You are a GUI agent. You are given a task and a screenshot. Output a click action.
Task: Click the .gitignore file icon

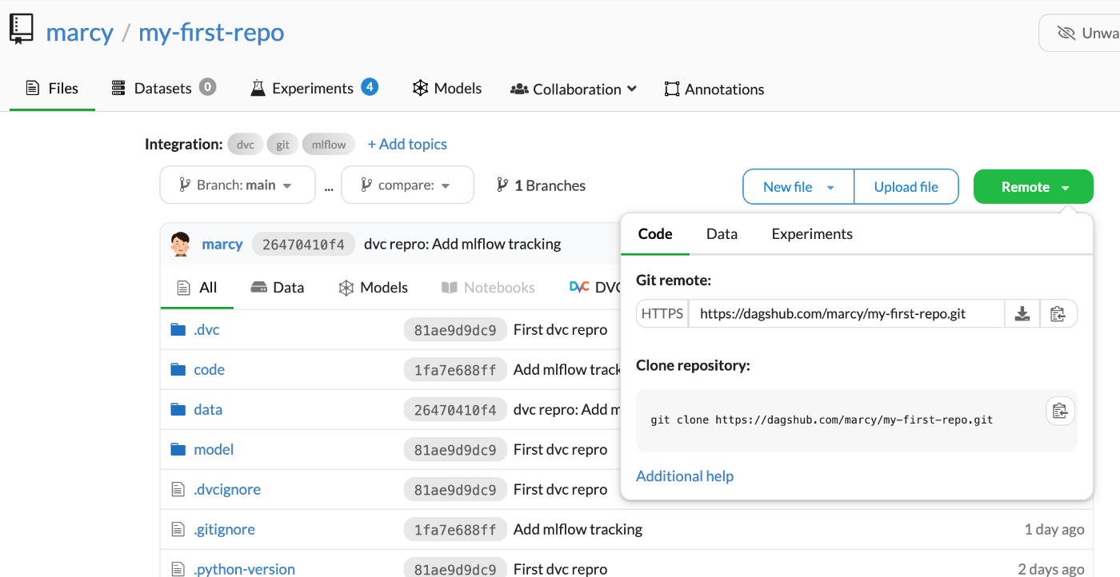178,529
